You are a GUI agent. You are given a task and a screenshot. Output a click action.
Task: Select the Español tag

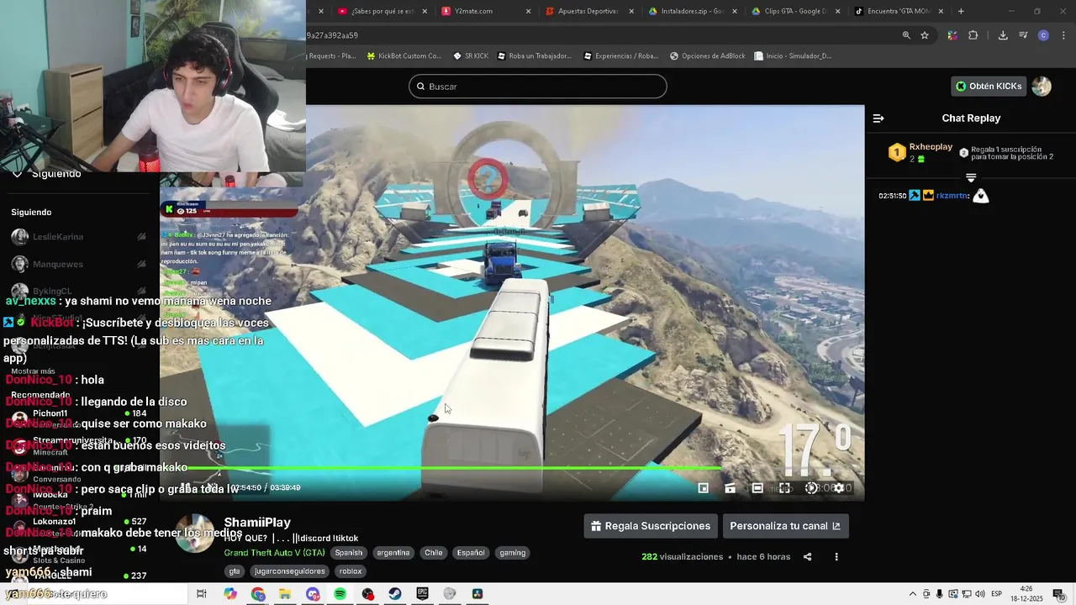pyautogui.click(x=471, y=553)
